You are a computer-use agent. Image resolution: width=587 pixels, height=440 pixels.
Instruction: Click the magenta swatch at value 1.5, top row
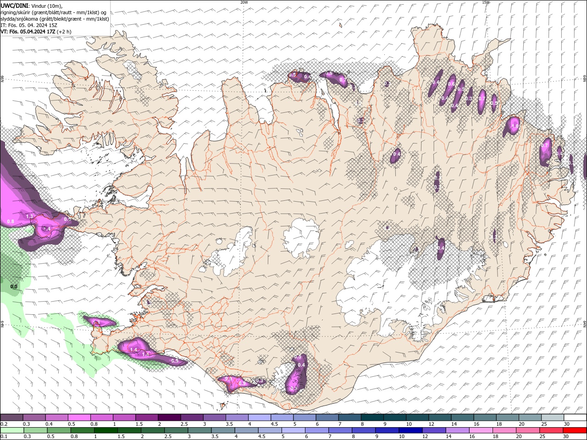[x=147, y=418]
